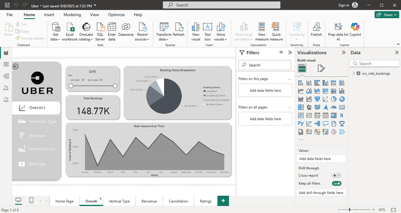Open Model view in left sidebar
Image resolution: width=401 pixels, height=213 pixels.
coord(6,76)
